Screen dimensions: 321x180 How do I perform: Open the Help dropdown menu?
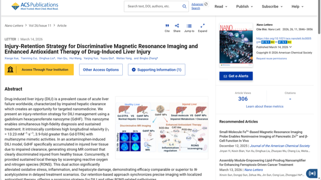click(297, 6)
